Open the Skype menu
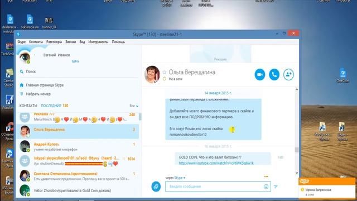 click(x=22, y=42)
